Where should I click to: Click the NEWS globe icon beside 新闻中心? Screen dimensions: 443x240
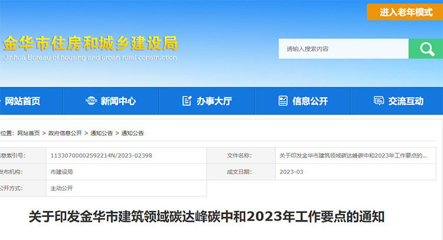tap(91, 101)
